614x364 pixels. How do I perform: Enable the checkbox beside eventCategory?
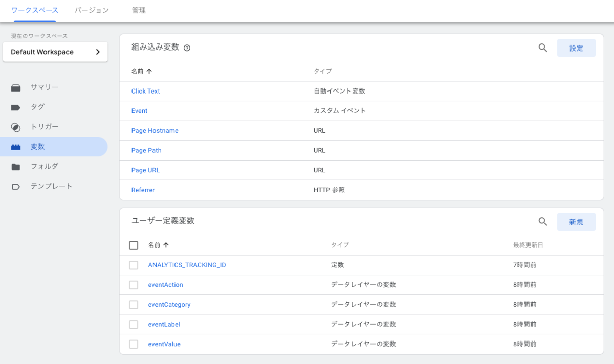tap(134, 304)
